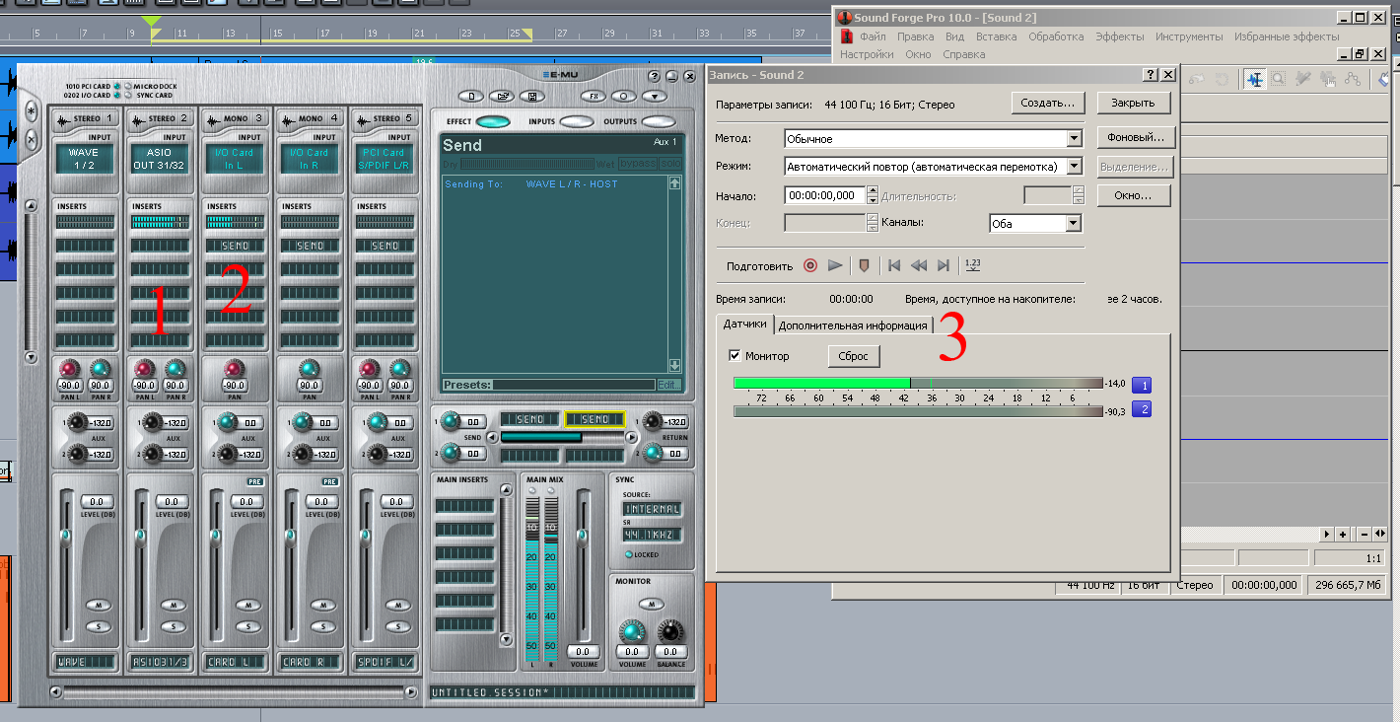This screenshot has height=722, width=1400.
Task: Click the MONITOR volume knob
Action: coord(632,631)
